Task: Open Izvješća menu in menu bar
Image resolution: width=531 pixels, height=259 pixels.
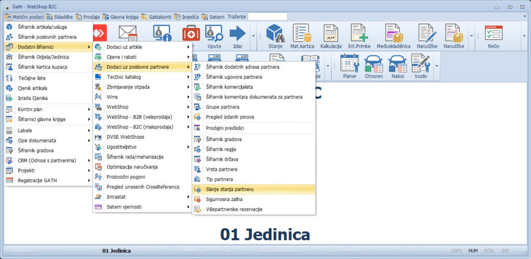Action: [x=186, y=17]
